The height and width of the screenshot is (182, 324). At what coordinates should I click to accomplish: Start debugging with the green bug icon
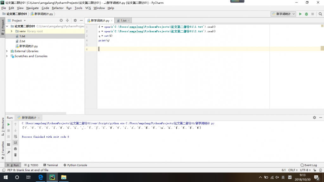coord(306,14)
